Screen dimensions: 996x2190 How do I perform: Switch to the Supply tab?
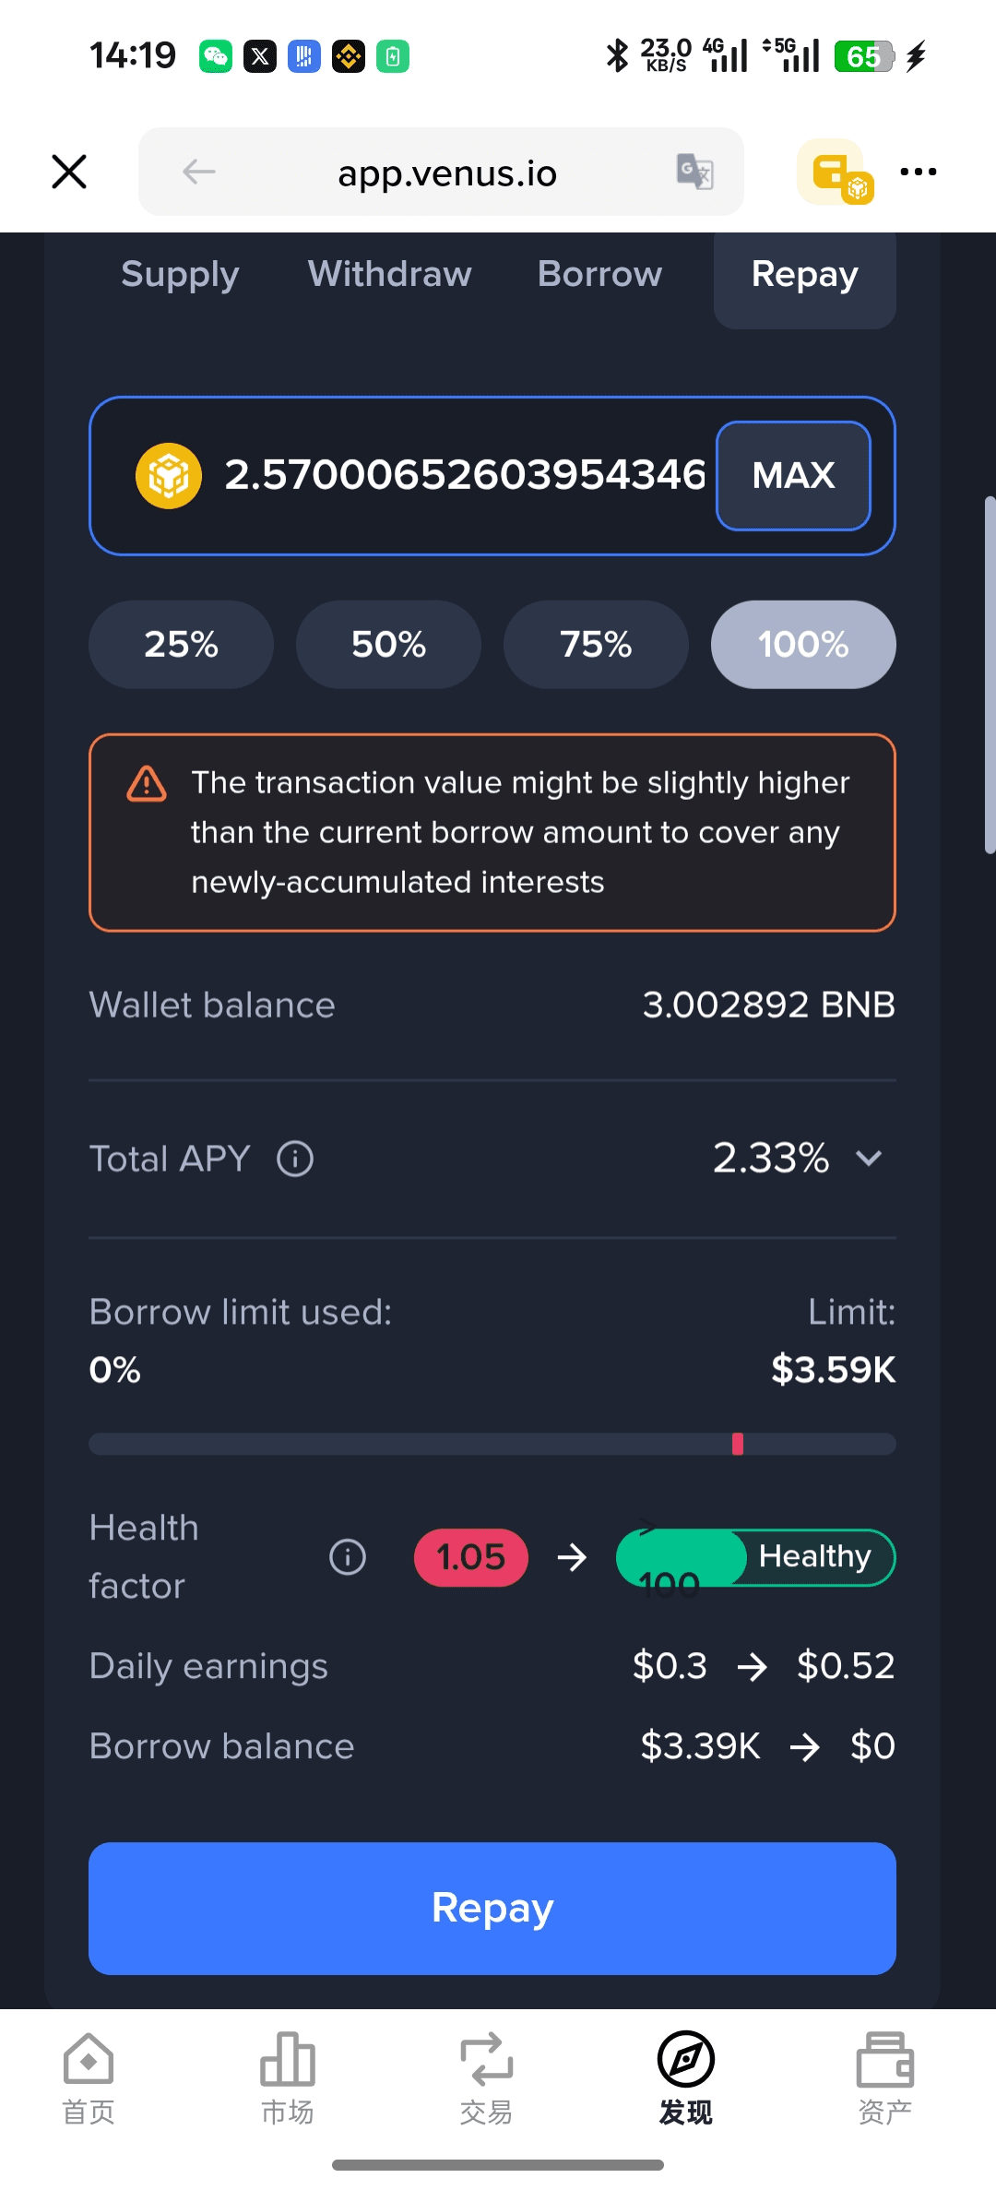point(180,274)
